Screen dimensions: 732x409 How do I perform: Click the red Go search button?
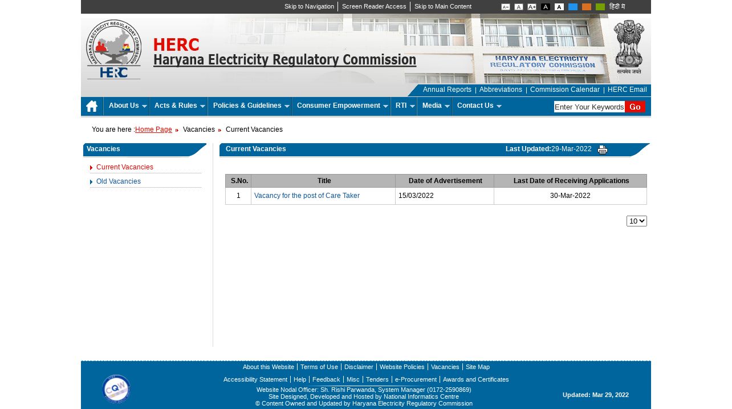click(x=635, y=107)
